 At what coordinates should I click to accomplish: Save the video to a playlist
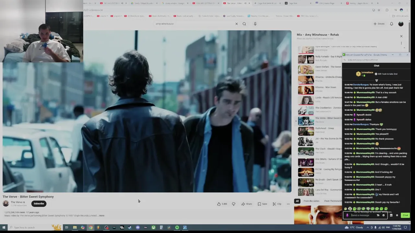tap(262, 204)
